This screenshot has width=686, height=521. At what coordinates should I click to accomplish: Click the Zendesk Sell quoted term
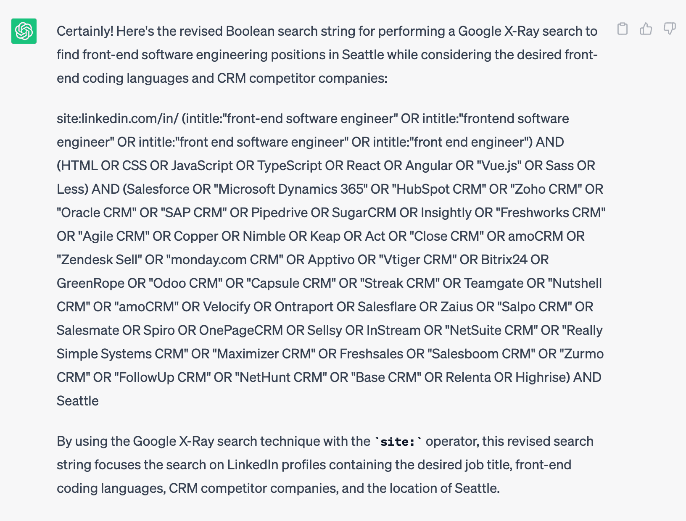[x=98, y=260]
